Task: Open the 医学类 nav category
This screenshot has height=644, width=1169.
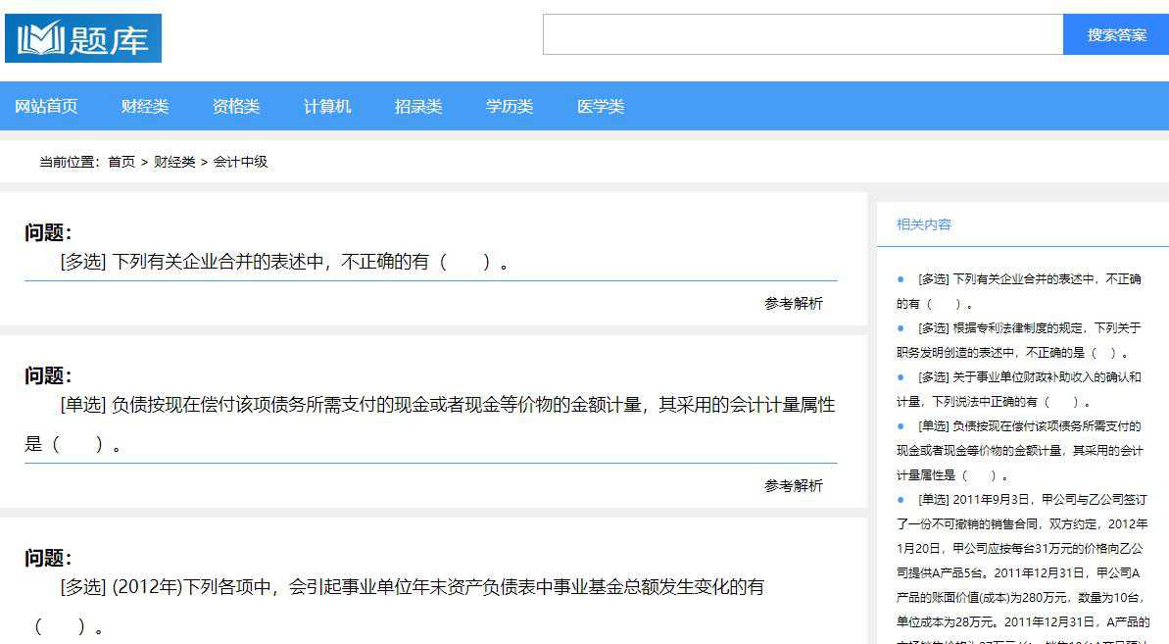Action: pyautogui.click(x=600, y=106)
